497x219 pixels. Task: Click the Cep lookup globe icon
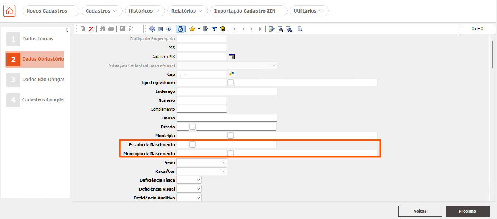click(232, 74)
